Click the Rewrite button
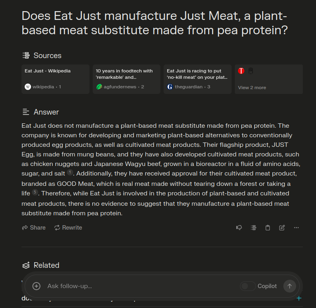 click(68, 228)
